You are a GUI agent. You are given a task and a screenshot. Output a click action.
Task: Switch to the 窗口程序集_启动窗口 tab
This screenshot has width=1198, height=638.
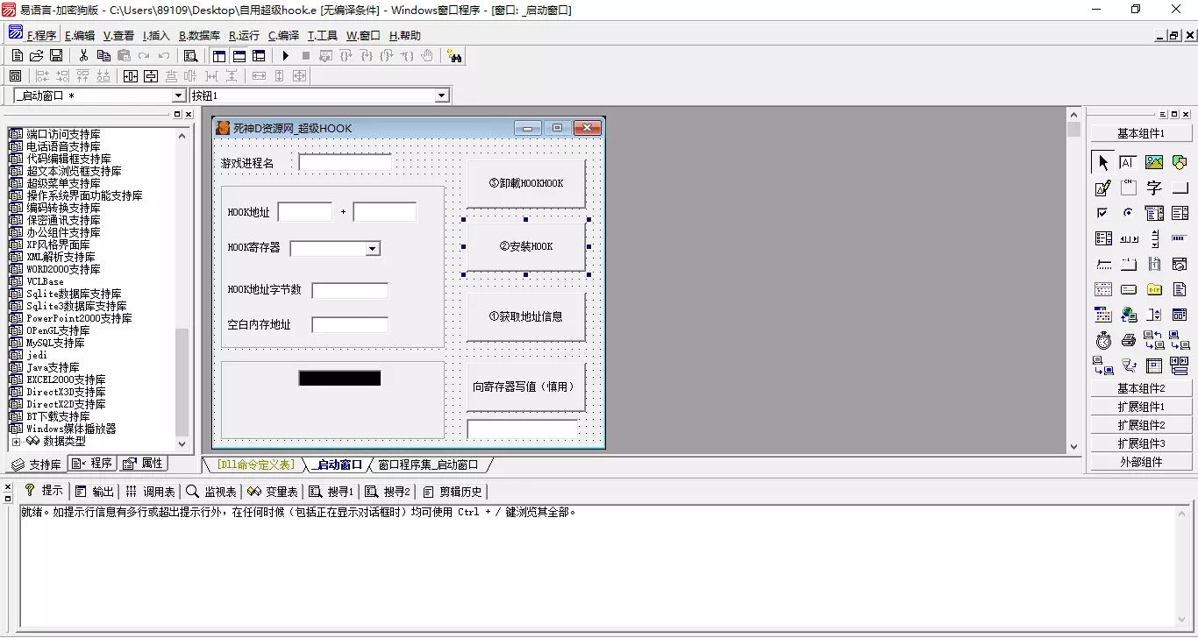428,464
